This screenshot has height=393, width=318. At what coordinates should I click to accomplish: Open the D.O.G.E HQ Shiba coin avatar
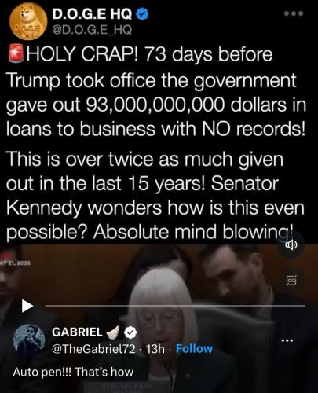coord(28,22)
